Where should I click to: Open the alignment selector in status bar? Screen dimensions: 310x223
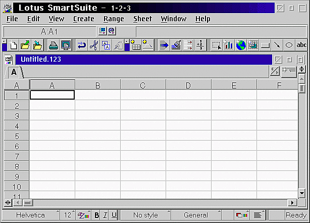[257, 215]
